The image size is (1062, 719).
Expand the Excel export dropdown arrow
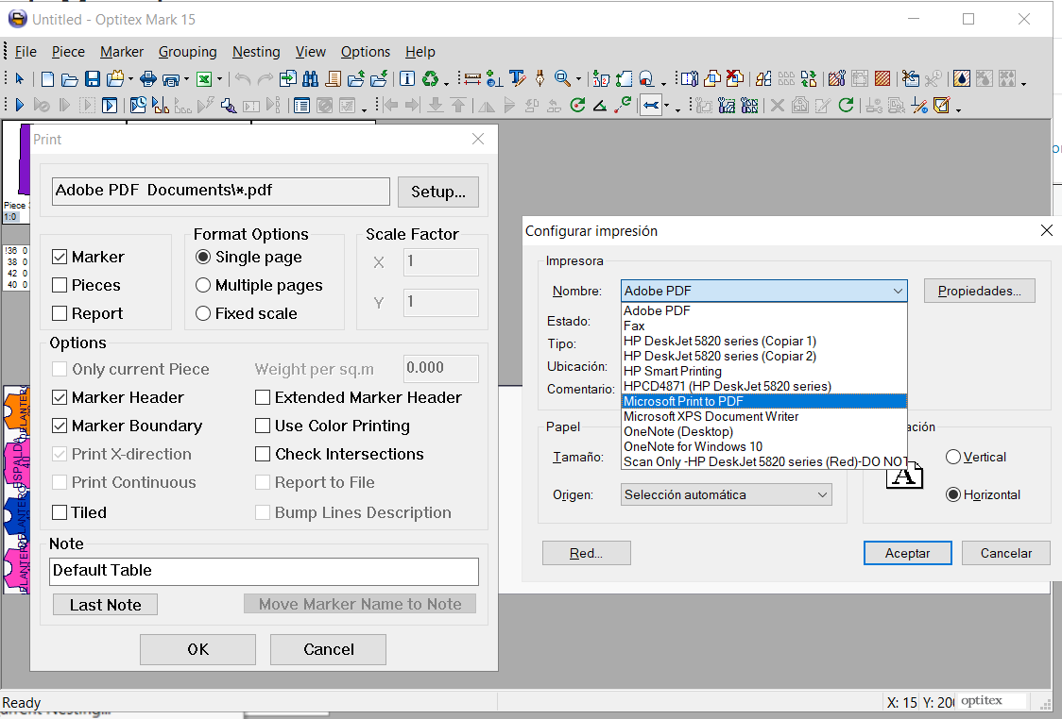219,80
